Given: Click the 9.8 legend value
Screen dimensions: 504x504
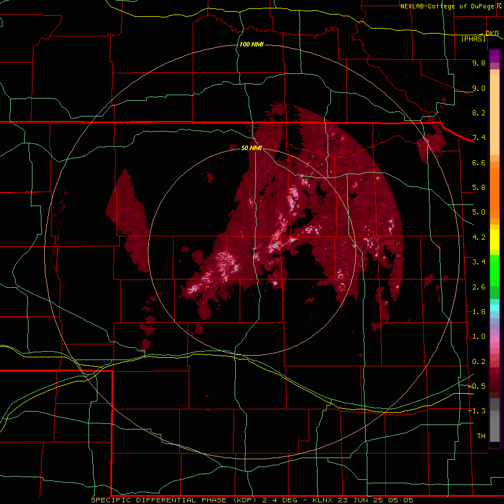Looking at the screenshot, I should 479,63.
